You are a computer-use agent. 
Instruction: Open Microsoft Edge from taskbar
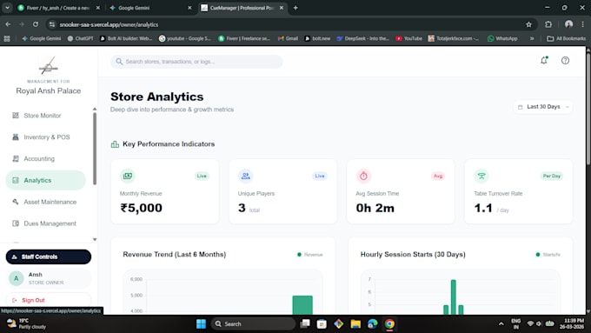tap(372, 324)
